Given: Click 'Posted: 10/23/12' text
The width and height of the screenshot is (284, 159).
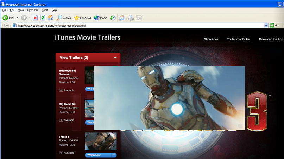Looking at the screenshot, I should [x=69, y=140].
